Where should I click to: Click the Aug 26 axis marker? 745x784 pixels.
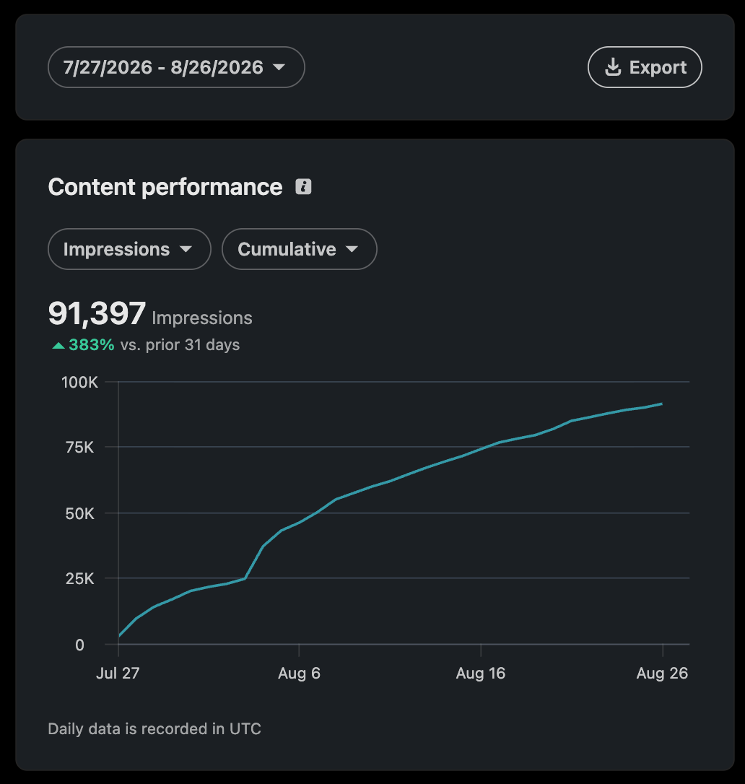click(x=662, y=673)
